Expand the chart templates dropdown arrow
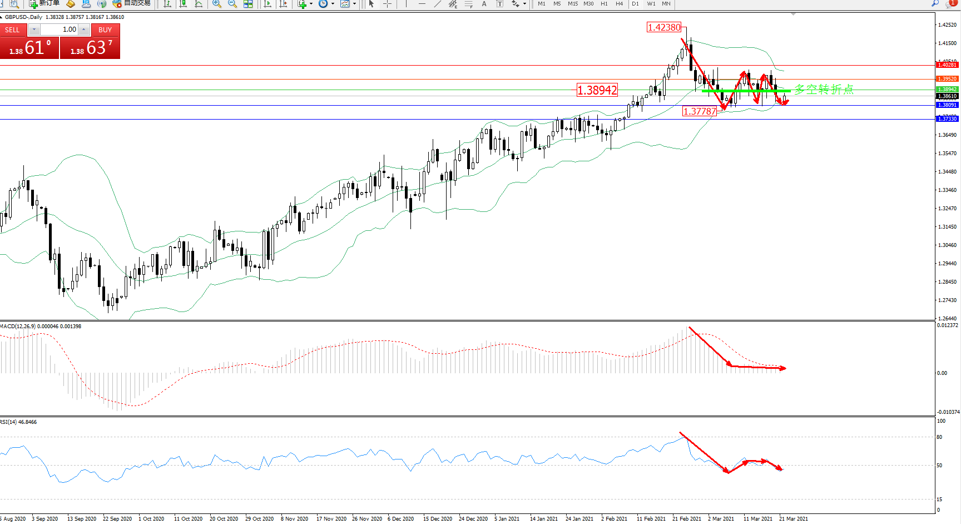The height and width of the screenshot is (524, 961). point(354,4)
